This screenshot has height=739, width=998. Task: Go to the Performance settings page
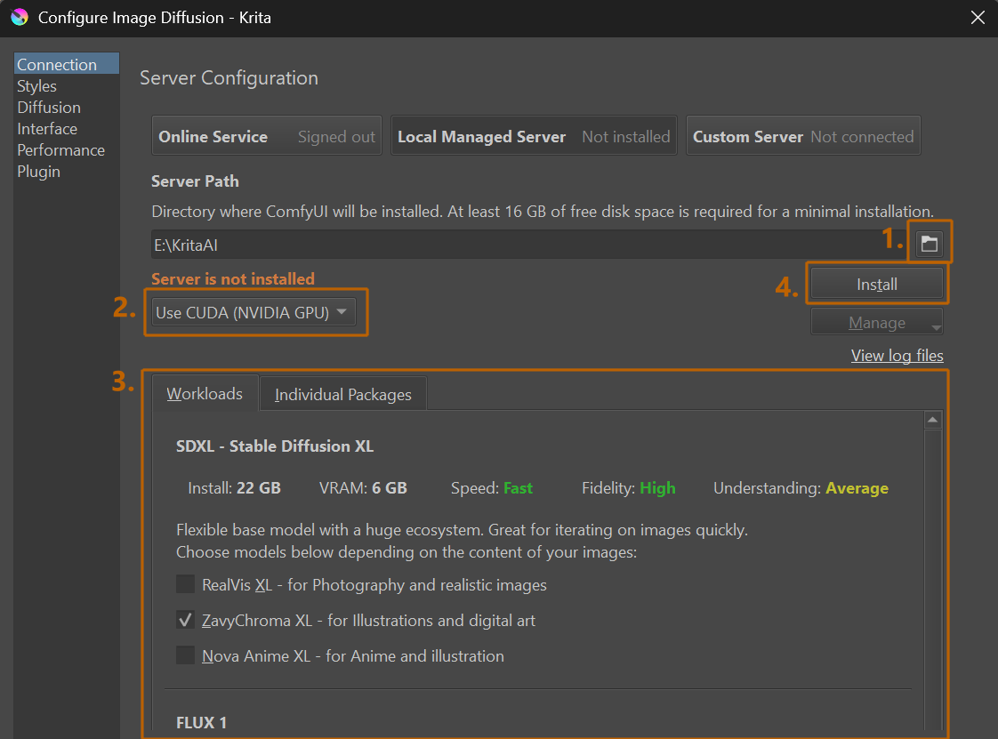(x=60, y=150)
